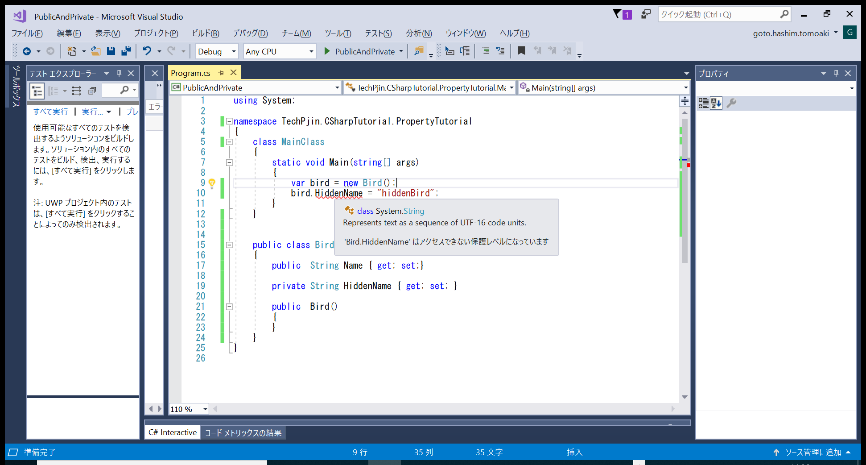Collapse the Bird class code block

tap(229, 245)
